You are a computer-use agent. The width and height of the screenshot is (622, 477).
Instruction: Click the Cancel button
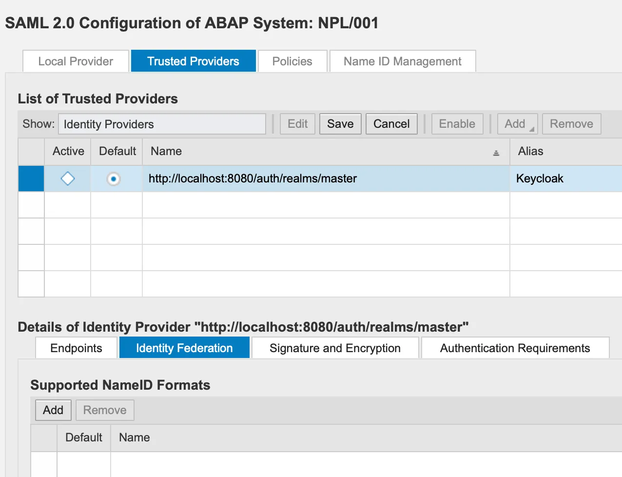pyautogui.click(x=391, y=124)
